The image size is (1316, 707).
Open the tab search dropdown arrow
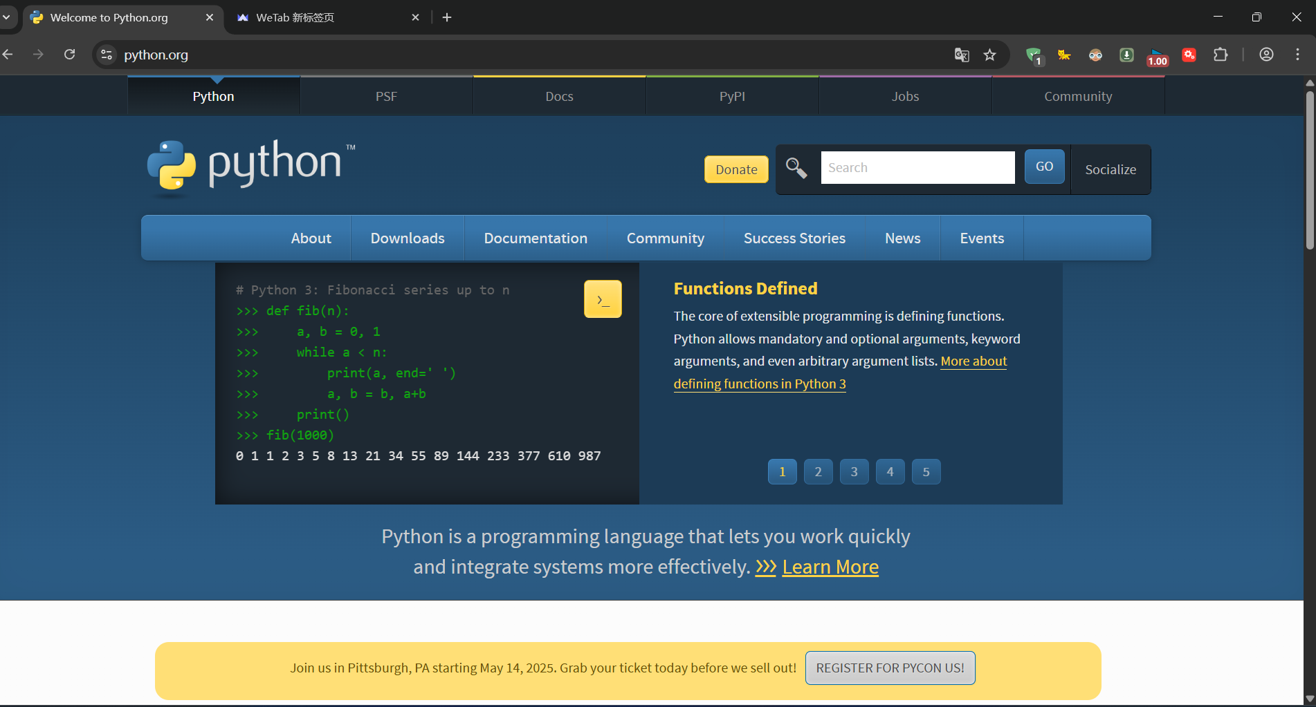pyautogui.click(x=6, y=17)
